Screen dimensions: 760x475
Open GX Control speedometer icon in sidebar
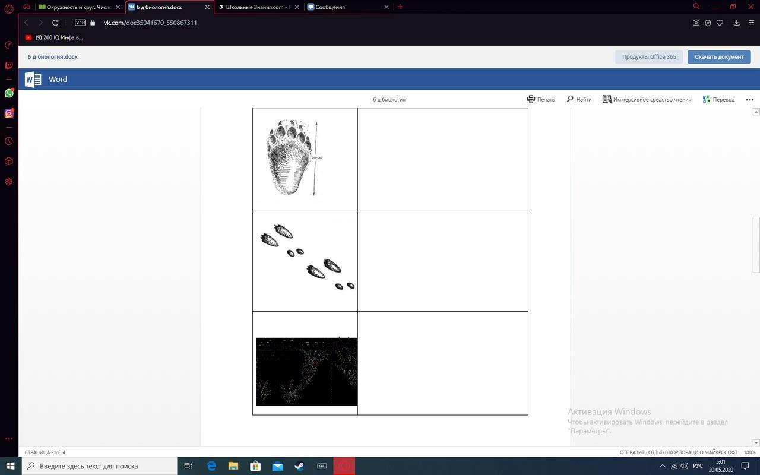[x=9, y=45]
